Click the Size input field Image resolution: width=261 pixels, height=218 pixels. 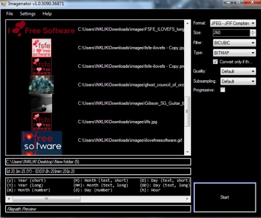tap(231, 33)
